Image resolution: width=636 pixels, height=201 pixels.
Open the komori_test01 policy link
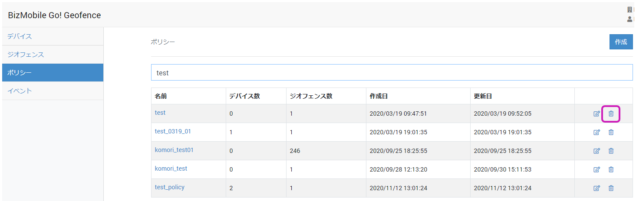tap(174, 150)
